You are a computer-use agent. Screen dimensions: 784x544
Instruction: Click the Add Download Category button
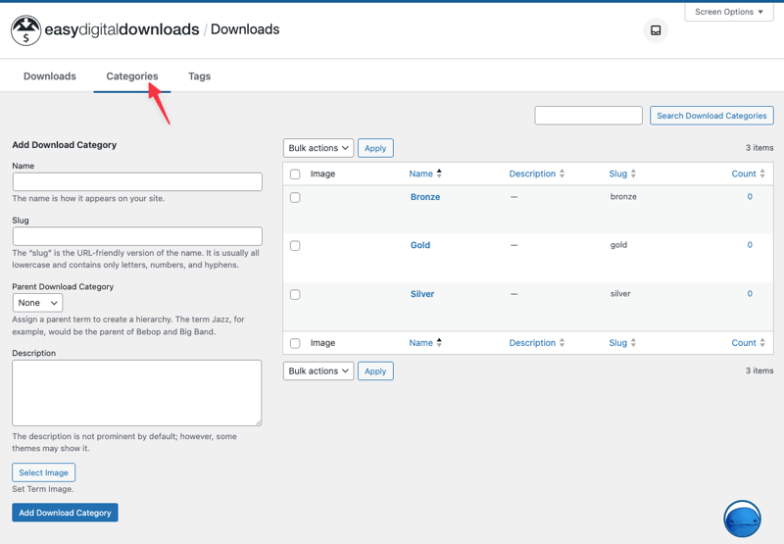[x=65, y=513]
